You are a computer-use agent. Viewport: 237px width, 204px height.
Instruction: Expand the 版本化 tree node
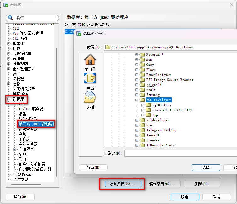click(x=8, y=43)
